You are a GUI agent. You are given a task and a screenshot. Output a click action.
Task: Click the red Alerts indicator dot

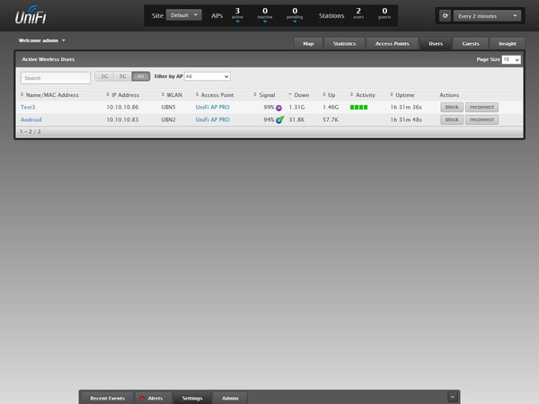[x=142, y=399]
